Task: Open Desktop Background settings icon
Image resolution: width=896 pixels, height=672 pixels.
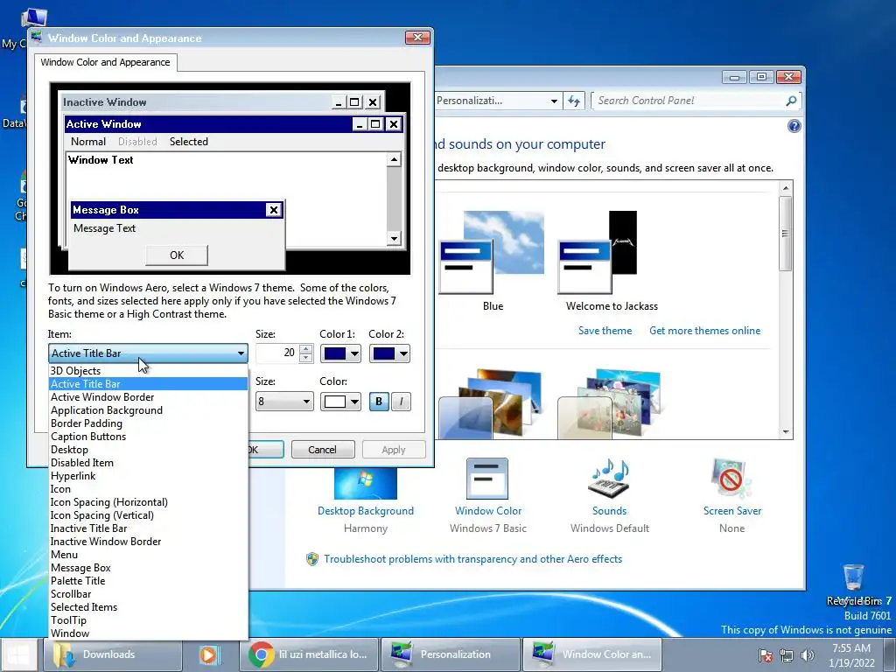Action: point(365,483)
